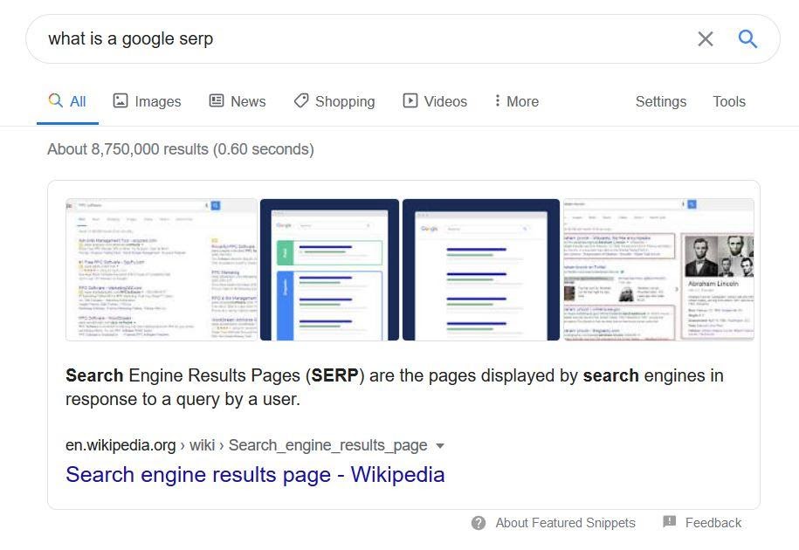Open the More search categories menu
Viewport: 799px width, 550px height.
515,101
